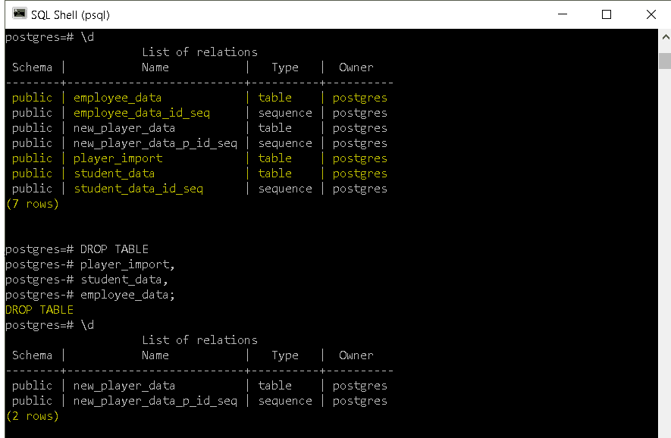The height and width of the screenshot is (438, 671).
Task: Click the new_player_data table entry
Action: 124,127
